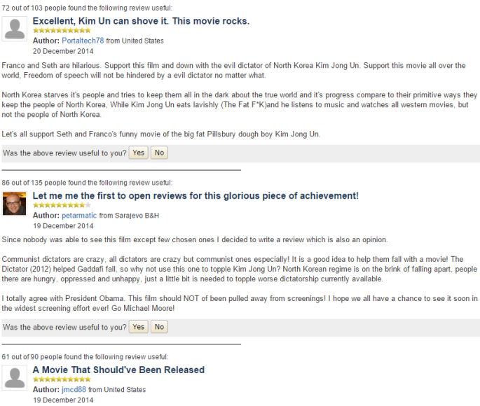The width and height of the screenshot is (480, 406).
Task: Open "A Movie That Should've Been Released" review
Action: point(118,370)
